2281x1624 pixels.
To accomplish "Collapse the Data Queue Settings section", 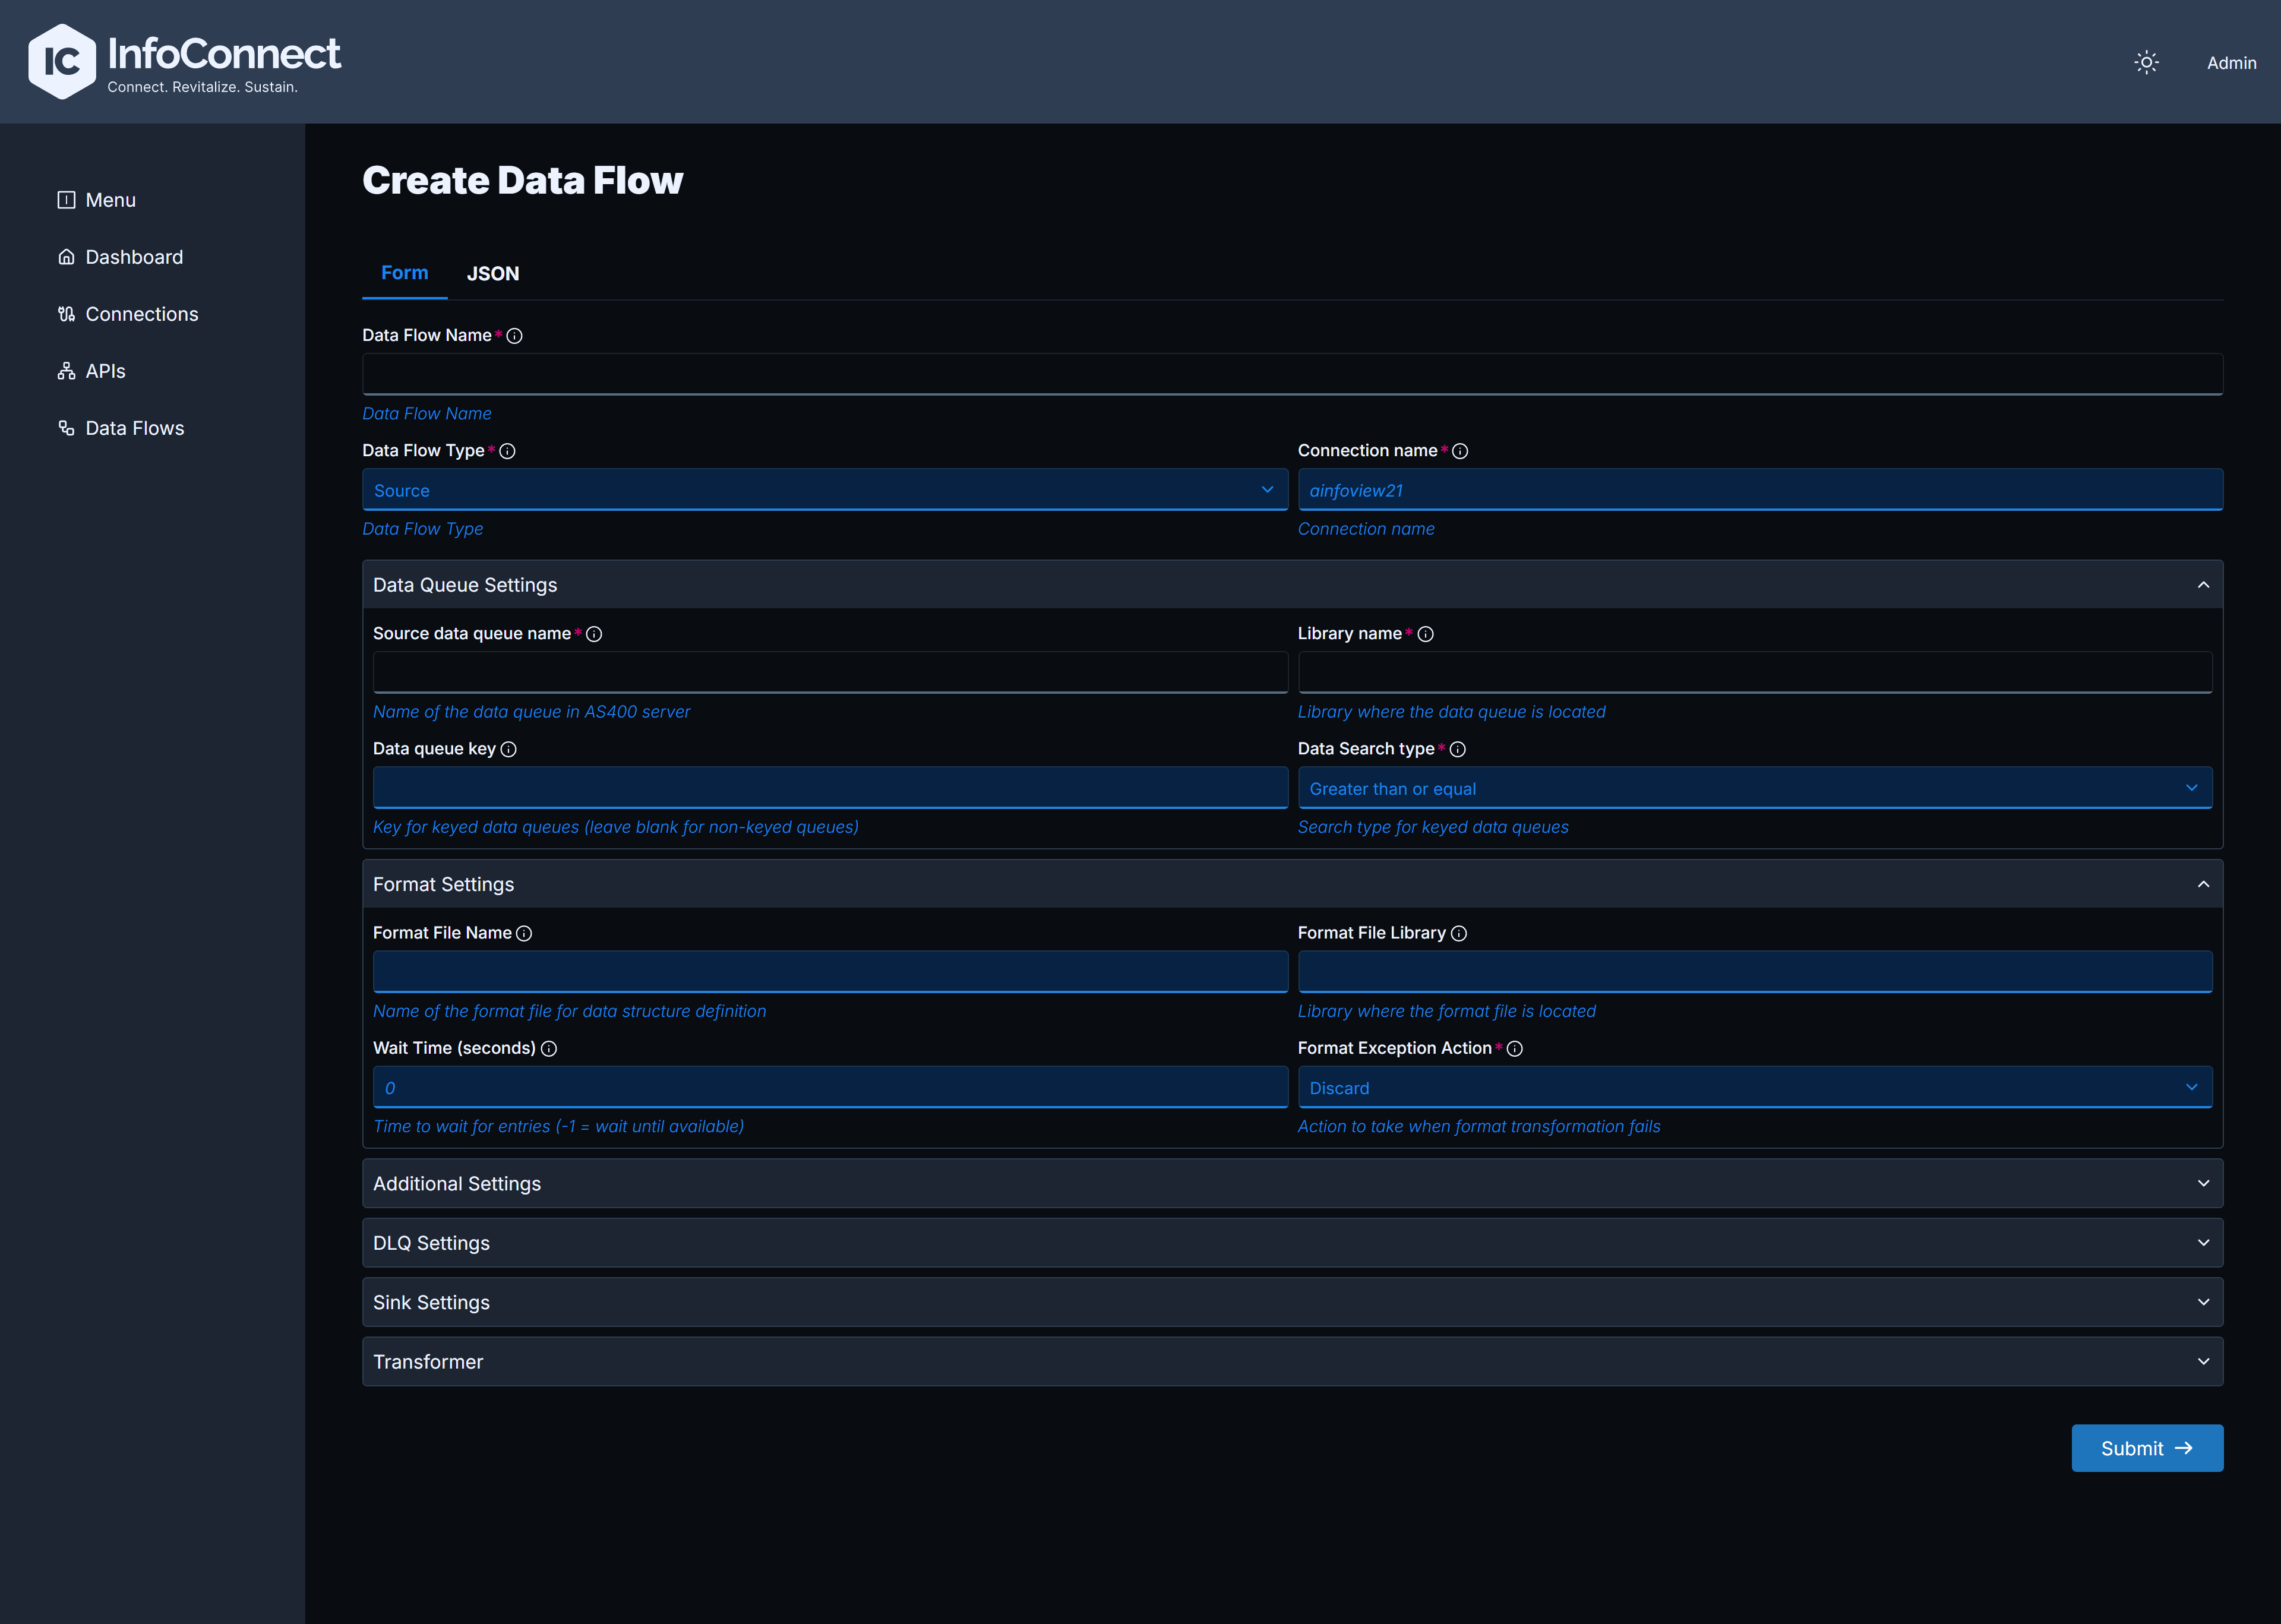I will pyautogui.click(x=1292, y=585).
